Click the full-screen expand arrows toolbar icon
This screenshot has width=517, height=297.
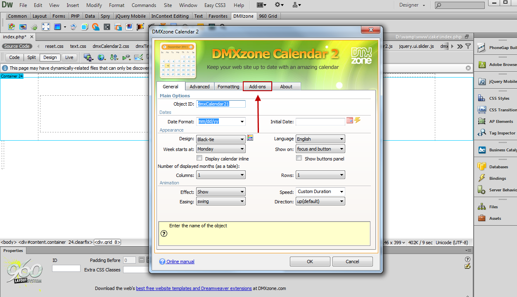pos(46,27)
